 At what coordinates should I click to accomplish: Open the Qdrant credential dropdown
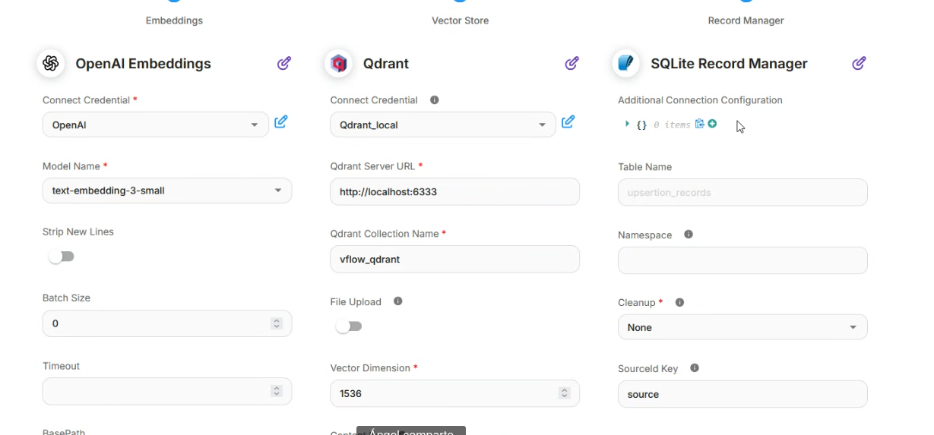coord(442,125)
